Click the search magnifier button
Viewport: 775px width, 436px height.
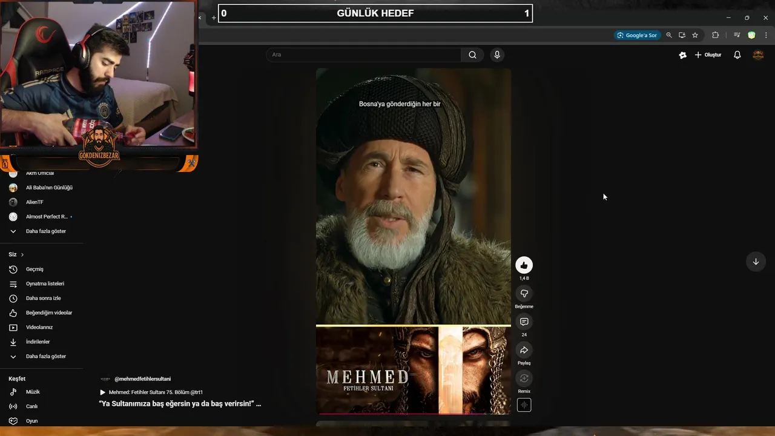(472, 54)
